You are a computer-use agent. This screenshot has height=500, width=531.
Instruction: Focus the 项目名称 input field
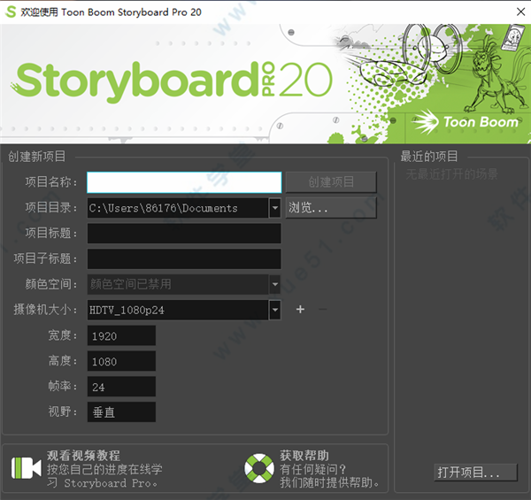click(184, 182)
